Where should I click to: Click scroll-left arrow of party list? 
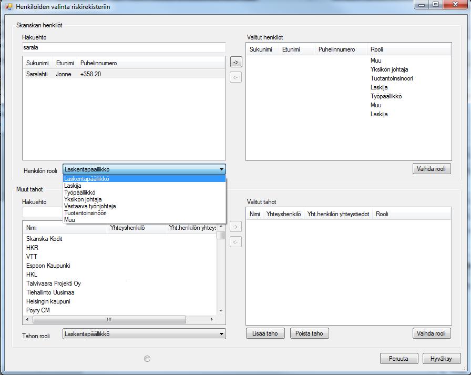(x=28, y=319)
